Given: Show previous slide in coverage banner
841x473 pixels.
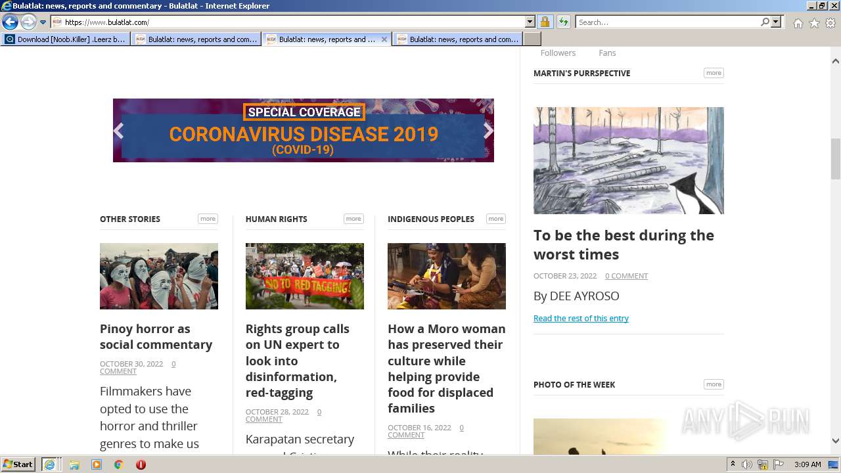Looking at the screenshot, I should (x=118, y=131).
